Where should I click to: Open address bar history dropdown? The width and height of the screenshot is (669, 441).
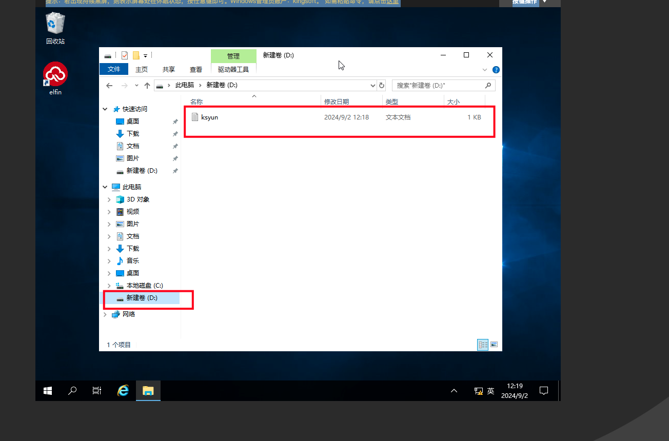coord(373,85)
